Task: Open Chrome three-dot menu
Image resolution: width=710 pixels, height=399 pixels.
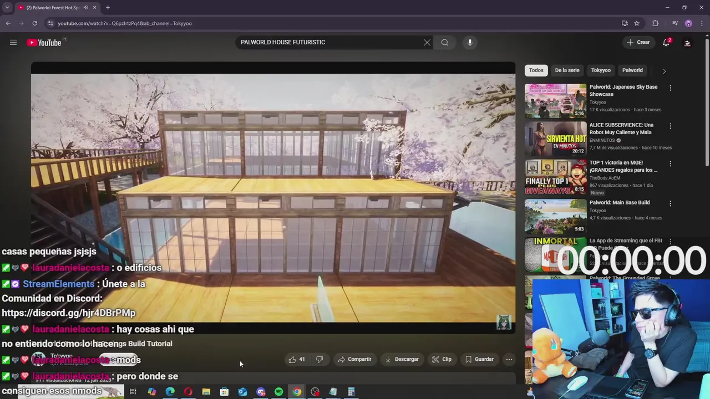Action: click(701, 23)
